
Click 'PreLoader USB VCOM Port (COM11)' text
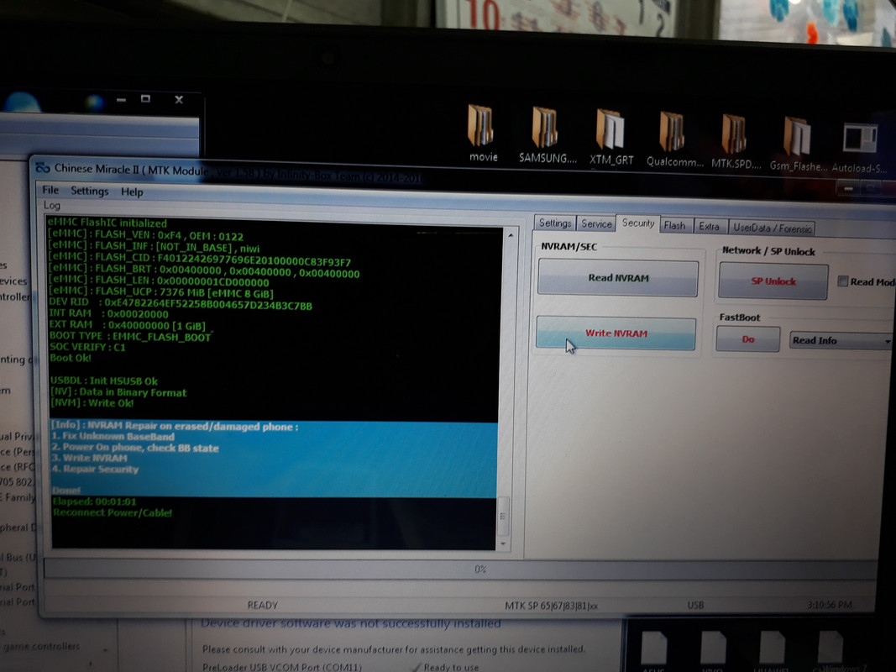point(281,667)
